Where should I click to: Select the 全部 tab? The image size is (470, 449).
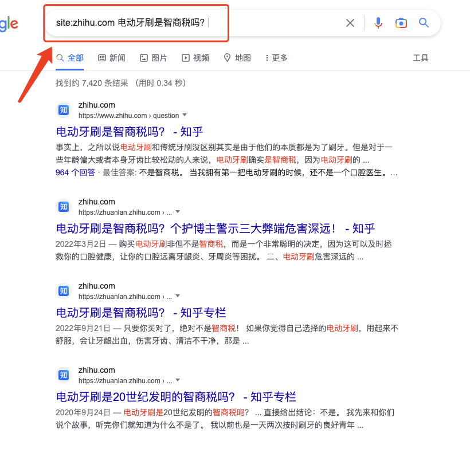click(x=69, y=58)
